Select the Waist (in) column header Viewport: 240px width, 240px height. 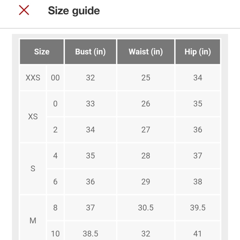coord(146,52)
